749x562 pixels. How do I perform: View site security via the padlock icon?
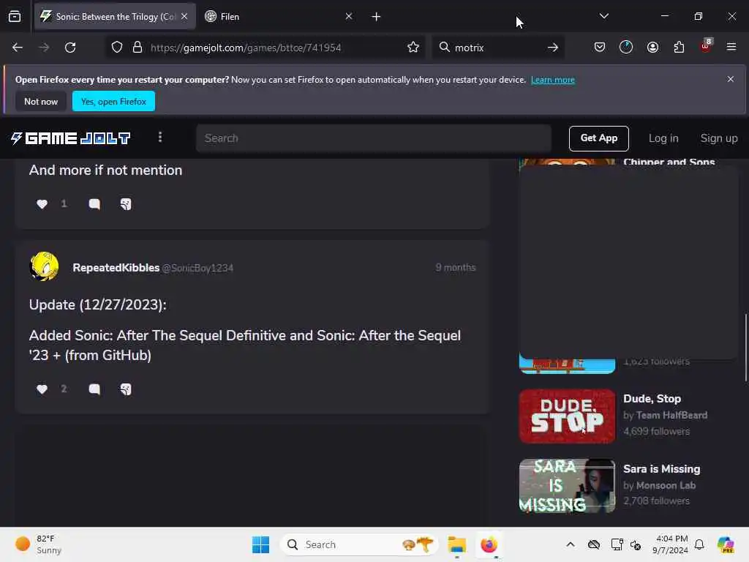point(138,48)
